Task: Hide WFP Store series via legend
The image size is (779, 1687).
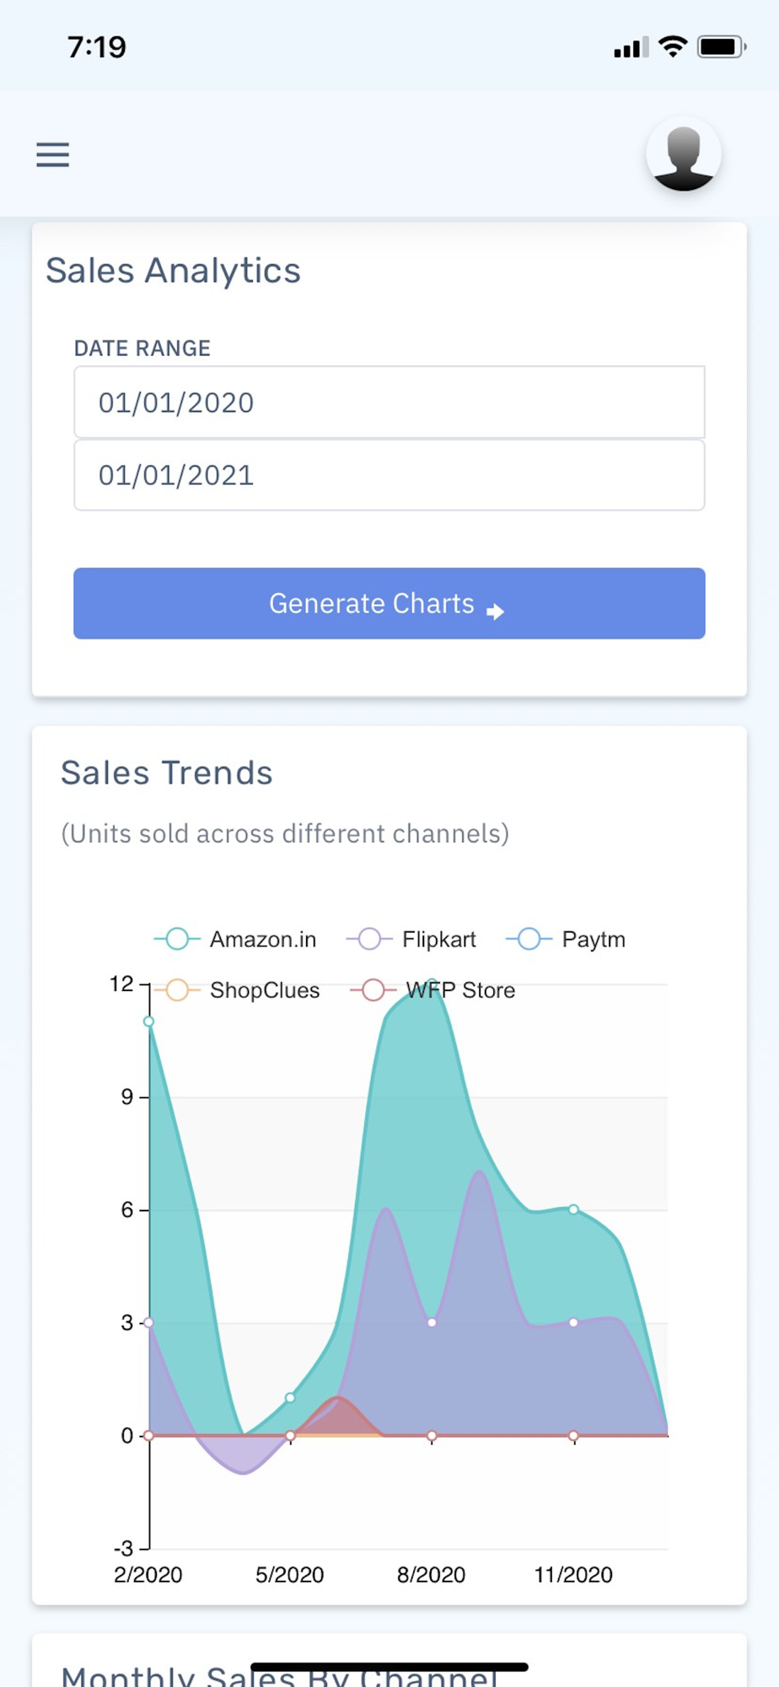Action: pos(433,989)
